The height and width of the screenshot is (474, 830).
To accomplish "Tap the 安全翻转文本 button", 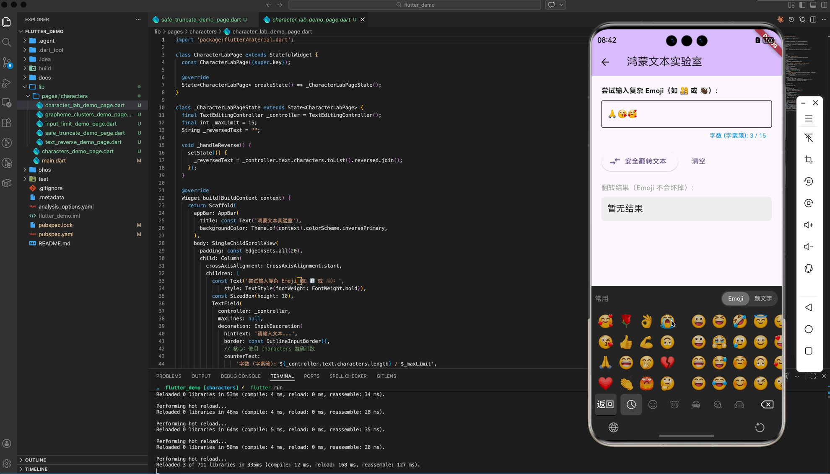I will tap(639, 161).
